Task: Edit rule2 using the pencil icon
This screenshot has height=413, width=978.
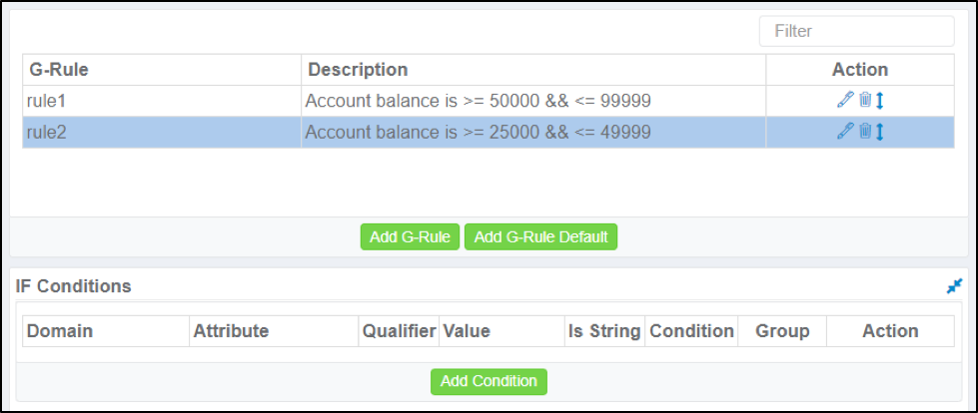Action: 844,131
